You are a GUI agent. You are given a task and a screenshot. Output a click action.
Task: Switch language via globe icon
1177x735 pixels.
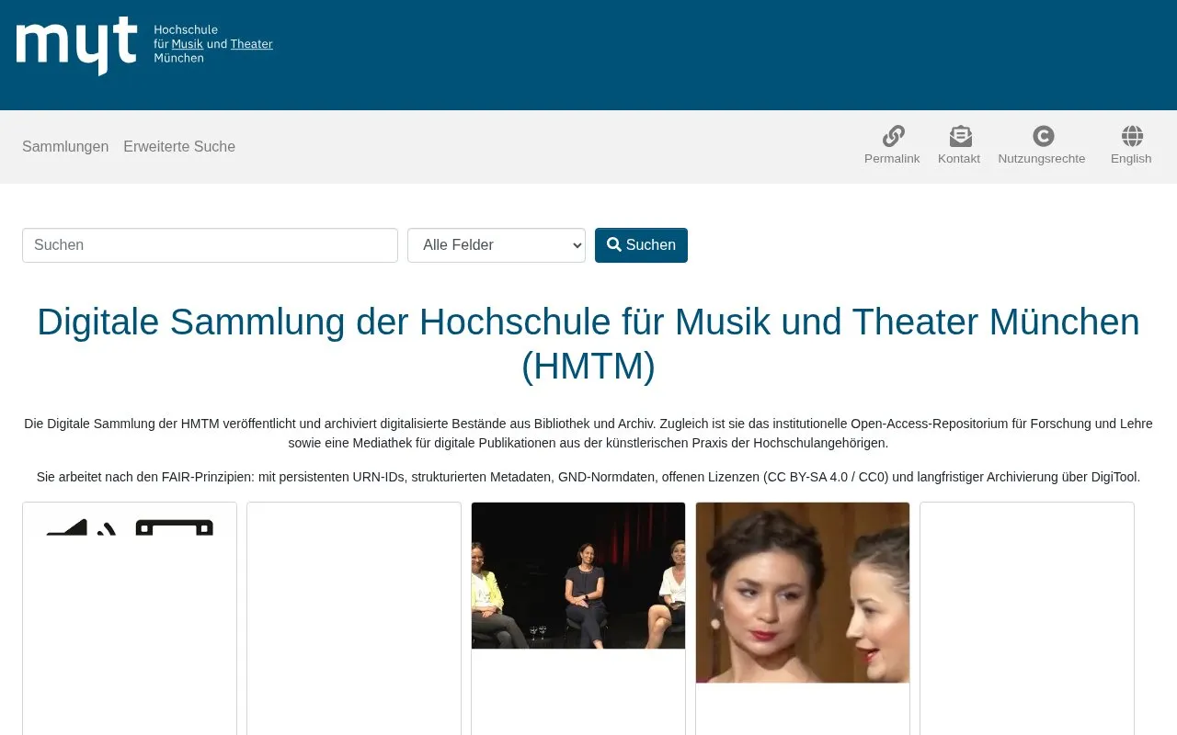point(1132,136)
